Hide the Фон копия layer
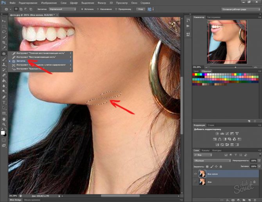The height and width of the screenshot is (202, 262). click(195, 173)
